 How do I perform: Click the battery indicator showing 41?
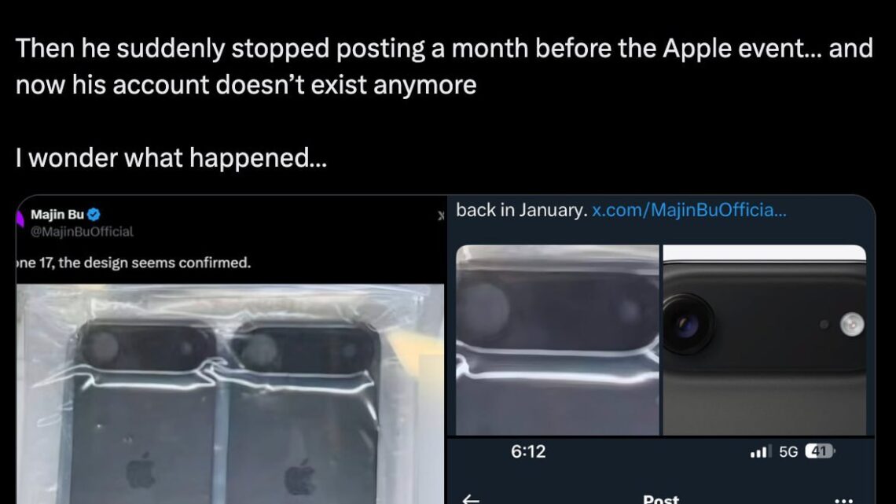[x=820, y=451]
